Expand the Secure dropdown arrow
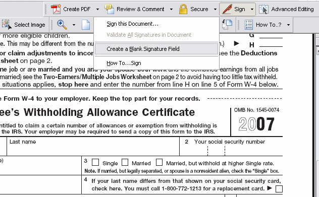This screenshot has width=319, height=197. coord(215,10)
